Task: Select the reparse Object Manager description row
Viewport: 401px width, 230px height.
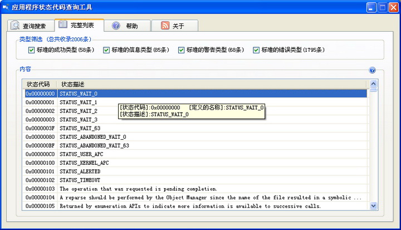Action: pos(195,198)
